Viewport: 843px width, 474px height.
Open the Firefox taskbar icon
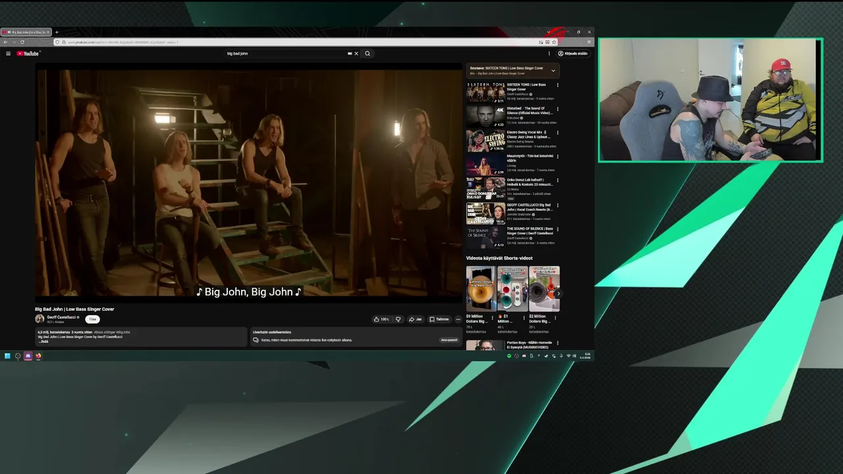point(38,356)
